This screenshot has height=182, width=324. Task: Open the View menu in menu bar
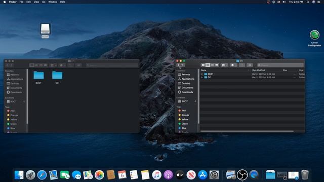pos(36,2)
